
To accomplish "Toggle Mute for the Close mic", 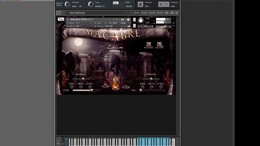I will (x=81, y=87).
